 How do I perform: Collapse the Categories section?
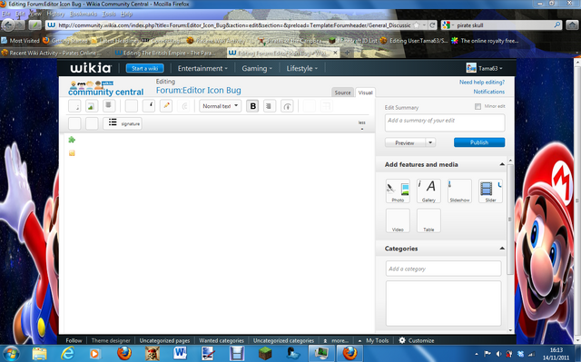(502, 249)
